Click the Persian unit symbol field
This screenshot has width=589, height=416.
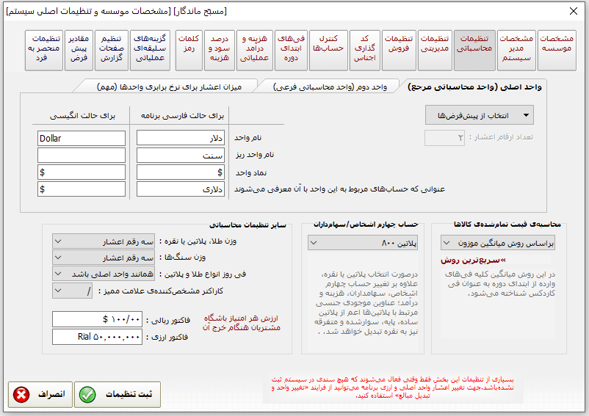181,172
